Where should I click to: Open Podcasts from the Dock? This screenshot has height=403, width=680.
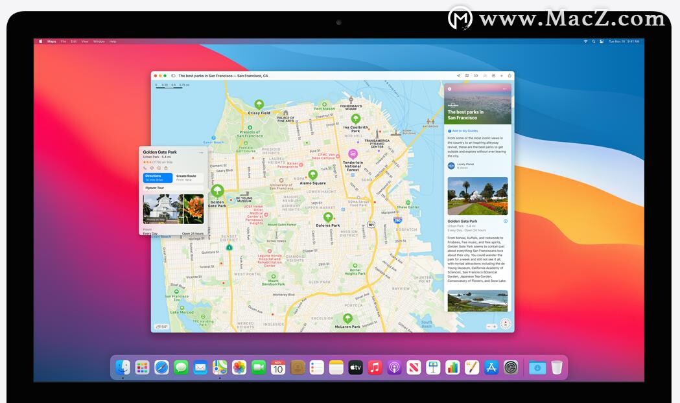[x=394, y=367]
